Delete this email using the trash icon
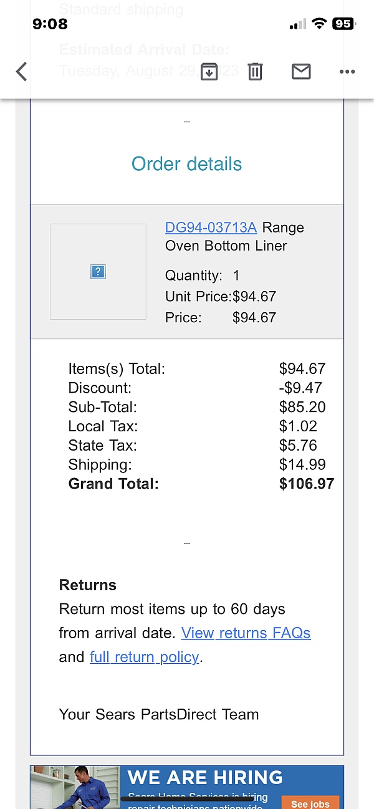374x809 pixels. (255, 72)
